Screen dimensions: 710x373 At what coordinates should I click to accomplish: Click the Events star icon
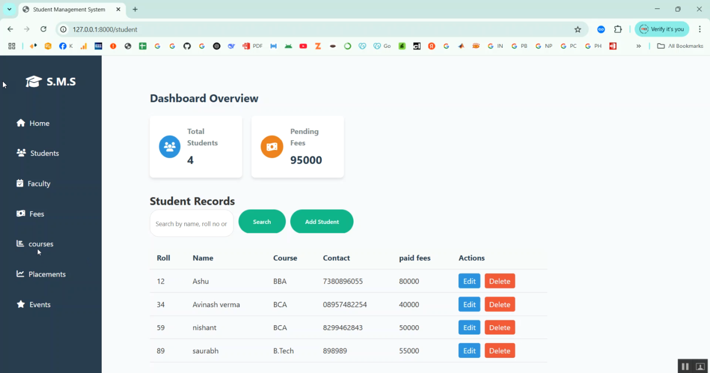21,304
